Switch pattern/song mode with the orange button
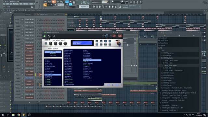This screenshot has height=117, width=208. coord(45,5)
